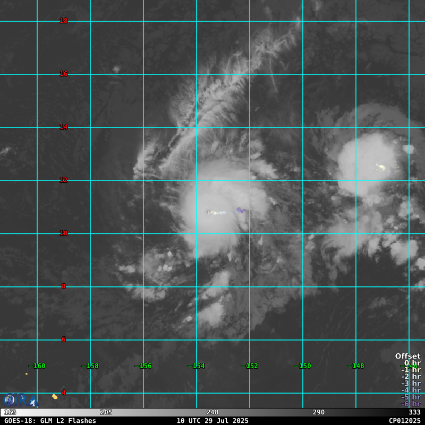
Task: Click the purple lightning flash marker
Action: (240, 210)
